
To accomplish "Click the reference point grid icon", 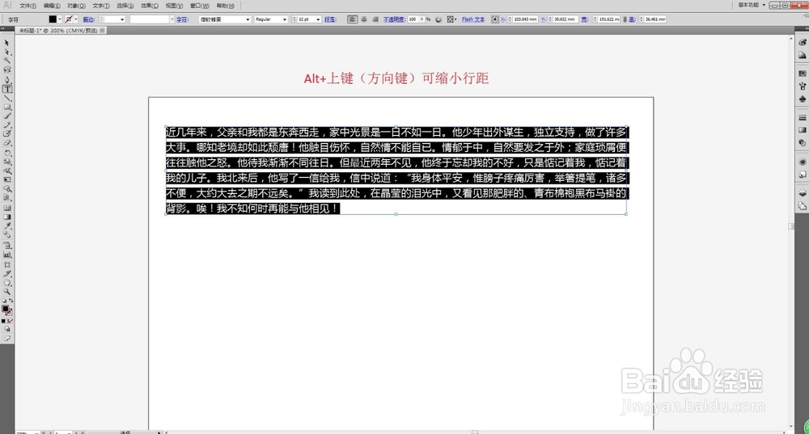I will (495, 19).
